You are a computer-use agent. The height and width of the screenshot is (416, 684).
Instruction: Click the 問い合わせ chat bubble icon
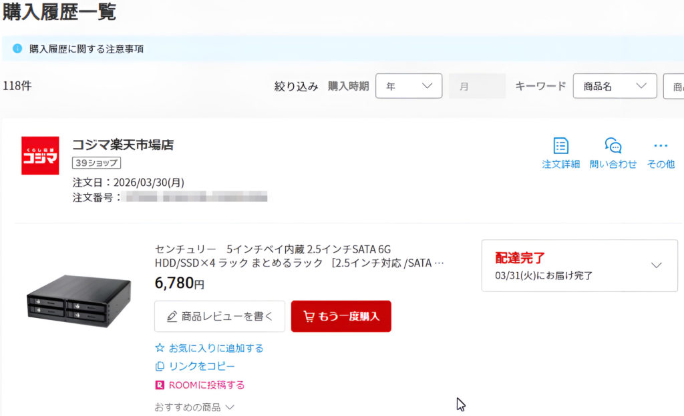613,146
